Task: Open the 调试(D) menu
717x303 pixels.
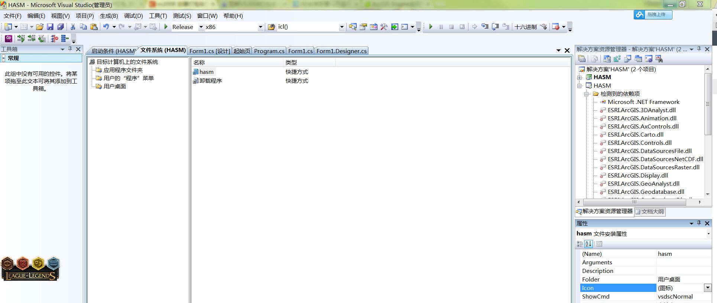Action: coord(133,16)
